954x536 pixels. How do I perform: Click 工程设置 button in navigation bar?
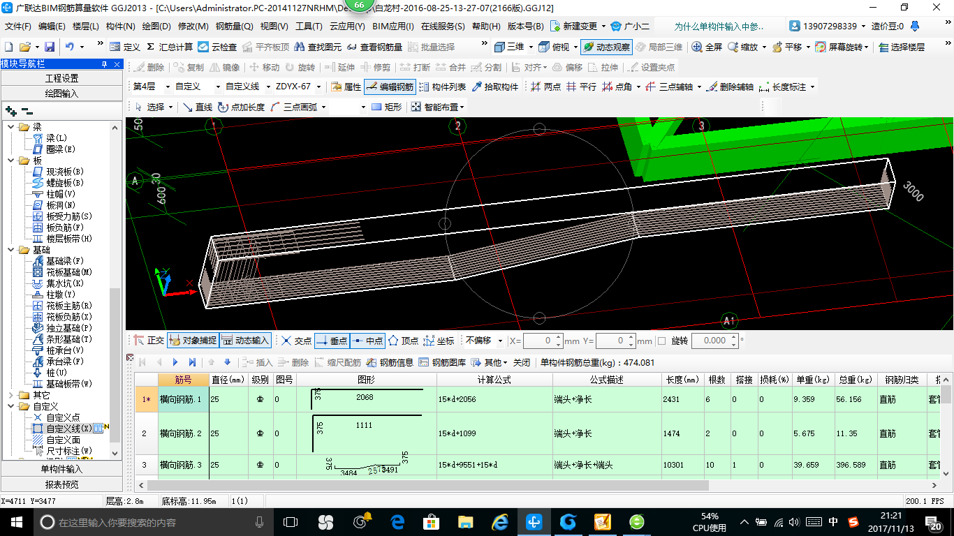[x=62, y=78]
